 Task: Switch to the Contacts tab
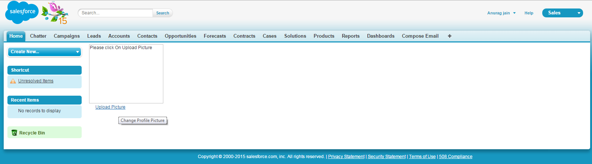(147, 36)
